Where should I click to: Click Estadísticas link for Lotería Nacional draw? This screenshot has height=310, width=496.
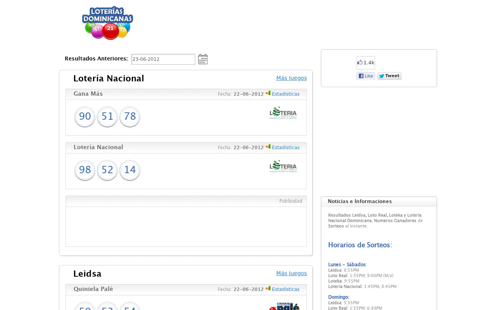click(286, 148)
